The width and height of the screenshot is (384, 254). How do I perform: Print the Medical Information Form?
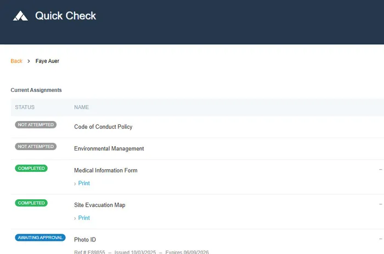(x=83, y=183)
